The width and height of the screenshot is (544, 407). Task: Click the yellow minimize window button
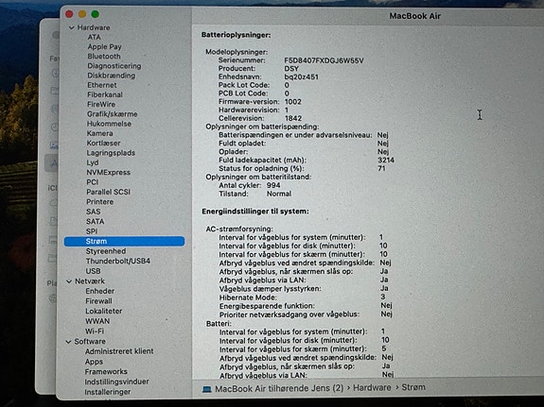[82, 14]
